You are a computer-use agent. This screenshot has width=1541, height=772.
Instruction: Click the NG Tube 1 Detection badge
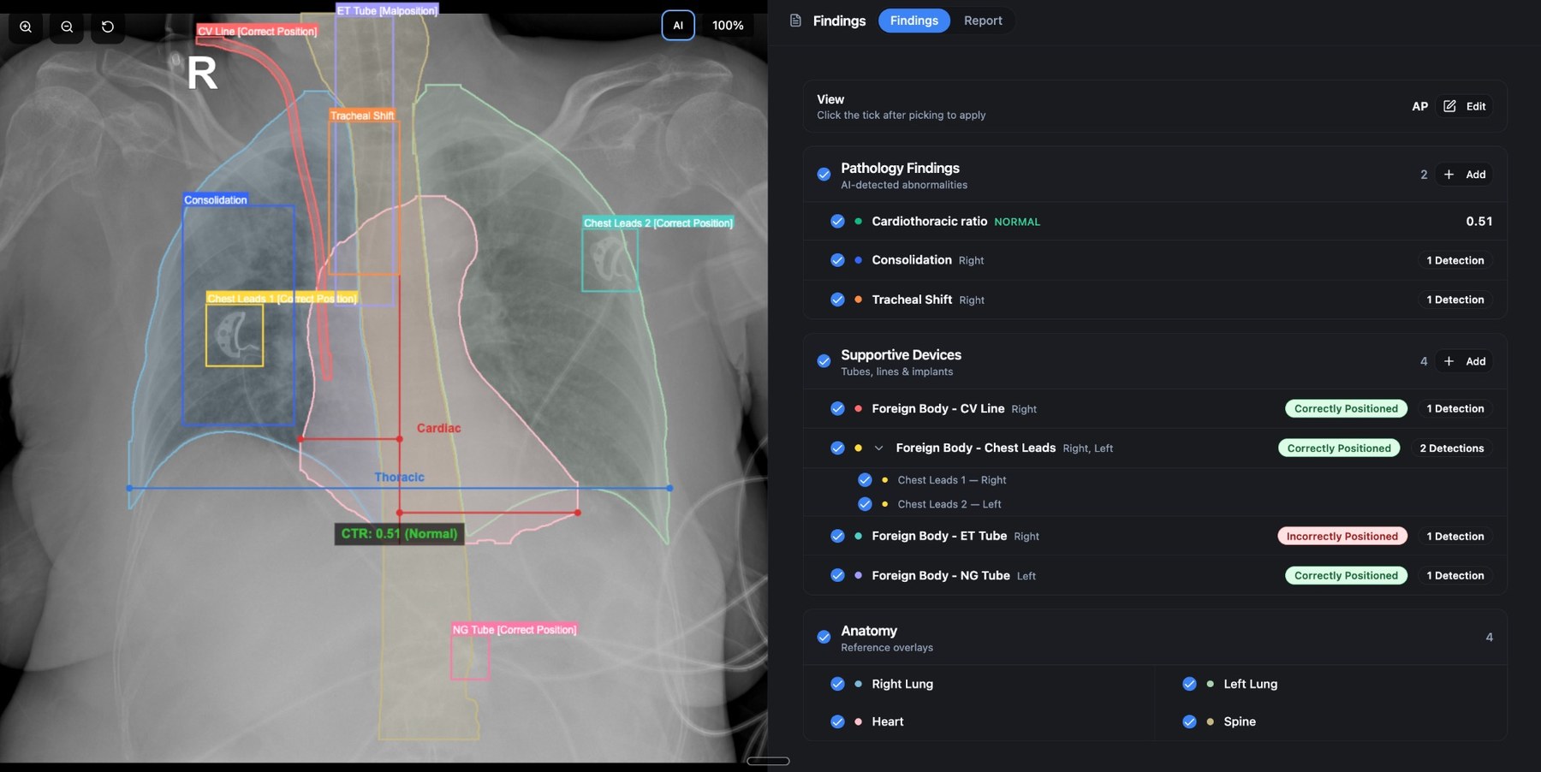(x=1455, y=575)
